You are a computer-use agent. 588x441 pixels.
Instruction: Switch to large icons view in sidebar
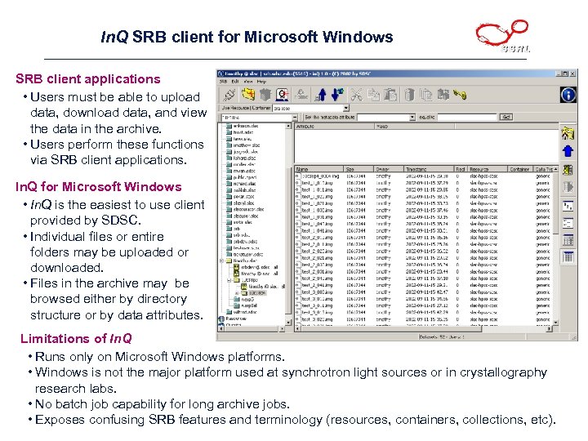(x=568, y=207)
